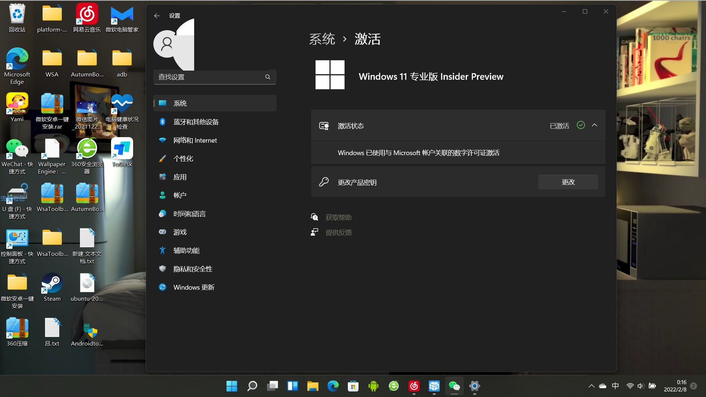Screen dimensions: 706x397
Task: Select the Yami desktop shortcut
Action: click(17, 107)
